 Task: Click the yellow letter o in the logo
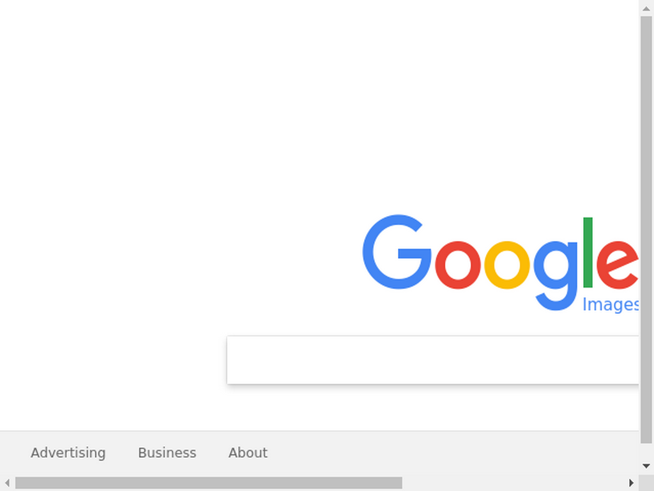click(x=506, y=265)
